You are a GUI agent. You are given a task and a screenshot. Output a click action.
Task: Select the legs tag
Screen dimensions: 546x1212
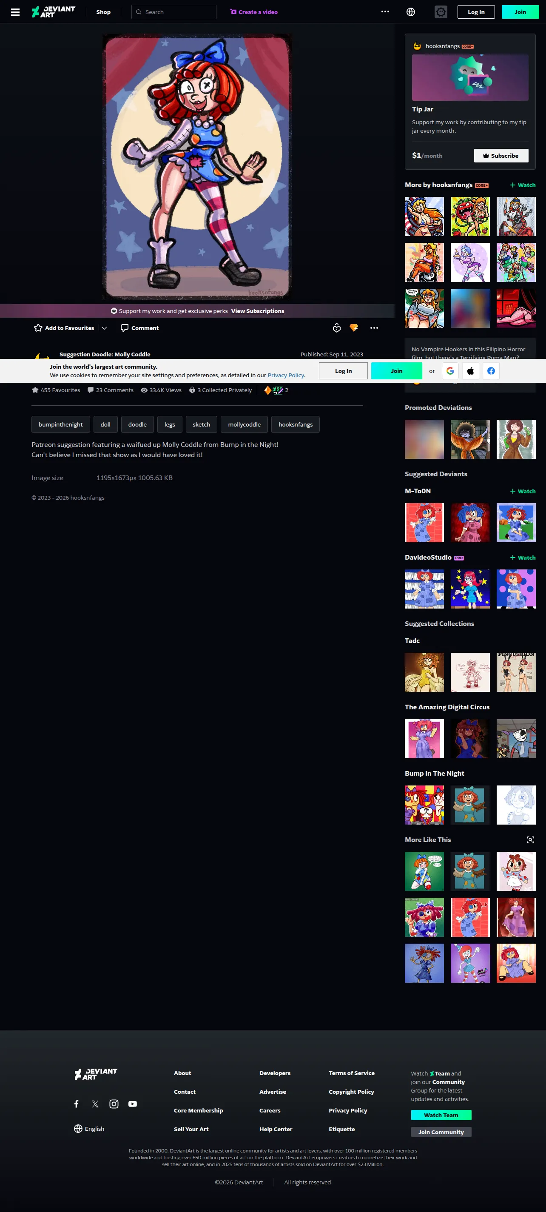(x=170, y=424)
